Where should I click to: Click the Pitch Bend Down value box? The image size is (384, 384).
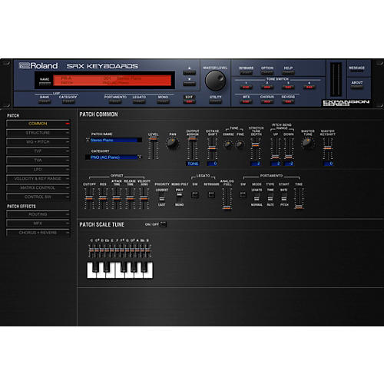pos(289,164)
